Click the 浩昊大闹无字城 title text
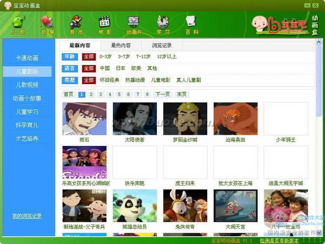 [x=286, y=183]
